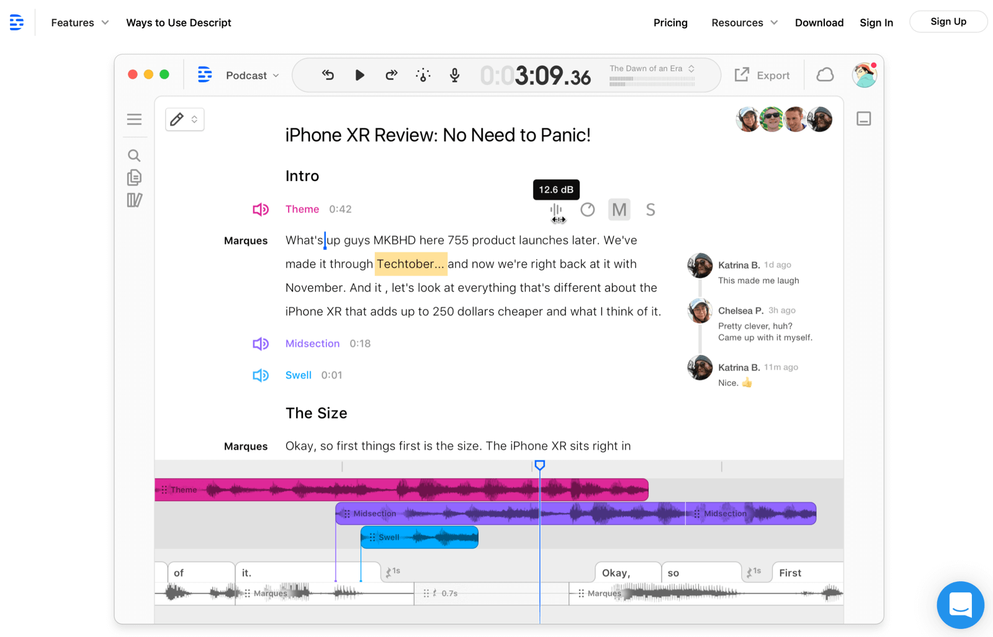Click the highlighted word Techtober...
This screenshot has height=637, width=993.
coord(410,264)
